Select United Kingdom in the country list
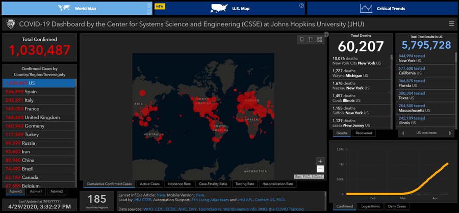 click(x=39, y=117)
